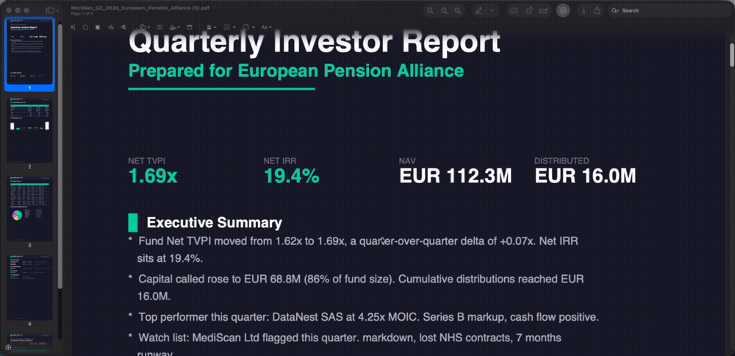
Task: Select the rectangular selection tool
Action: pyautogui.click(x=85, y=27)
